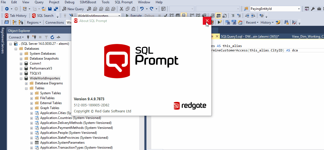Switch to the SQLQuery5.sql tab
Viewport: 324px width, 150px height.
(x=249, y=36)
